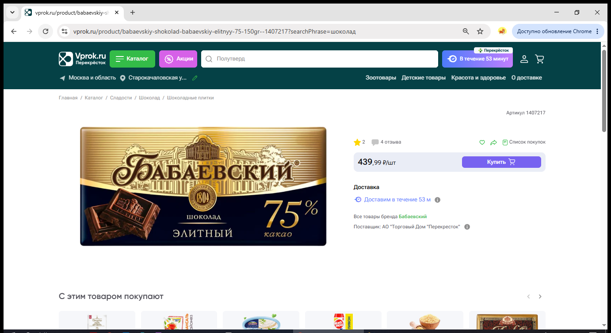Image resolution: width=611 pixels, height=333 pixels.
Task: Click Доступно обновление Chrome button
Action: point(554,31)
